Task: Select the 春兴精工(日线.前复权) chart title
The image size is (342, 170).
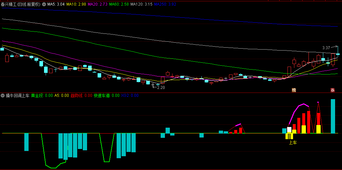Action: coord(21,4)
